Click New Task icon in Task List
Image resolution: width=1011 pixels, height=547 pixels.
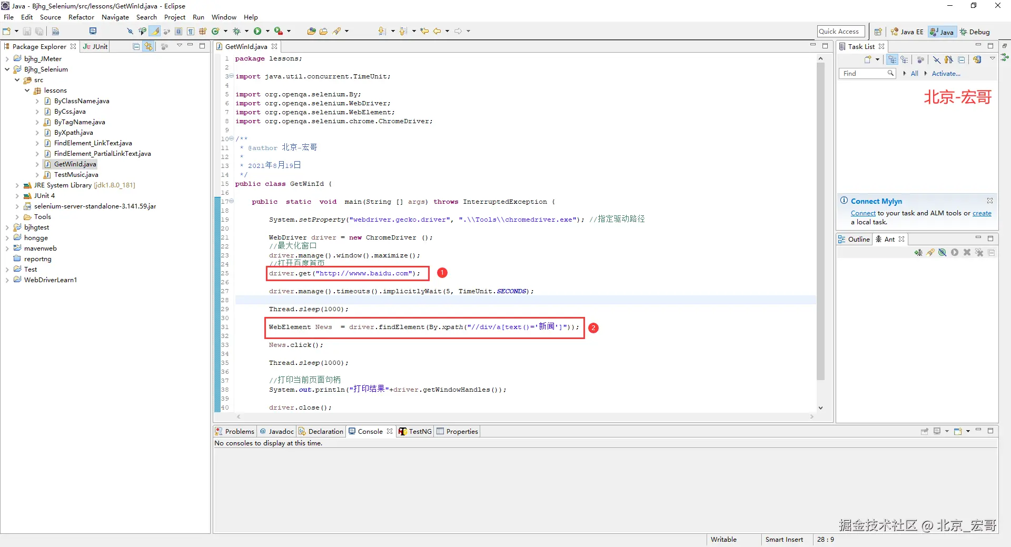coord(868,59)
